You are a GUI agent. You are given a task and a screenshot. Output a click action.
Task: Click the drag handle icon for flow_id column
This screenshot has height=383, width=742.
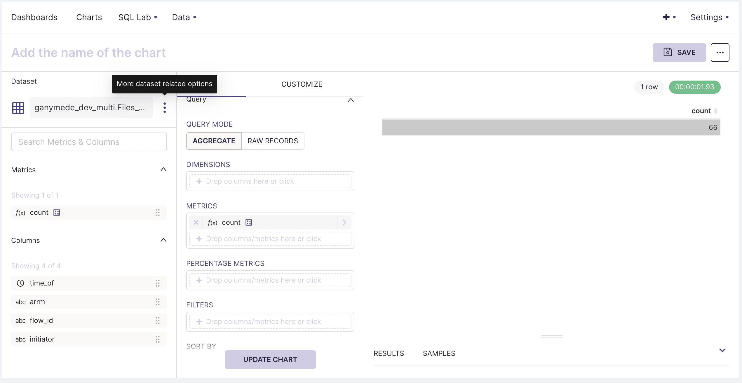point(158,321)
